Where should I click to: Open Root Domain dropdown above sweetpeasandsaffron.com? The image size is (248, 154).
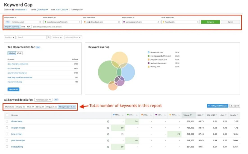(x=49, y=18)
